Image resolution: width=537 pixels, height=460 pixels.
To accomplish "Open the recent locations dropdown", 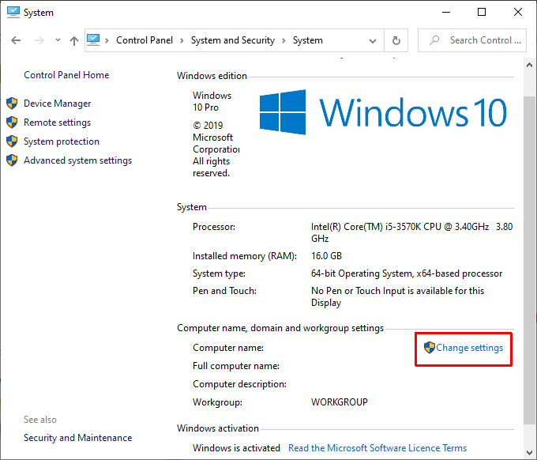I will [x=56, y=40].
